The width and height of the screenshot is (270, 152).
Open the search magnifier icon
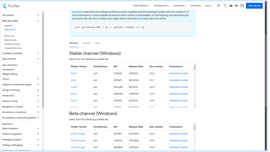(218, 6)
